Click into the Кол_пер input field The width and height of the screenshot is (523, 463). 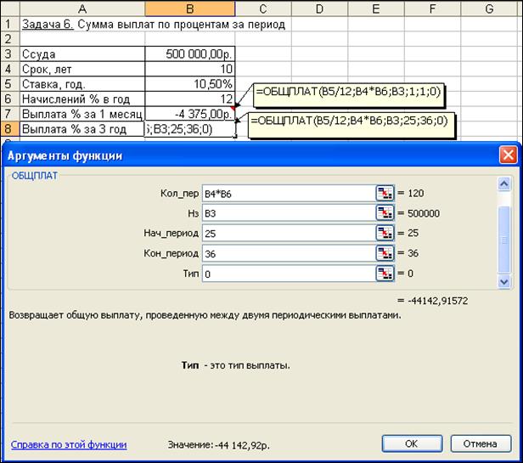(x=287, y=193)
